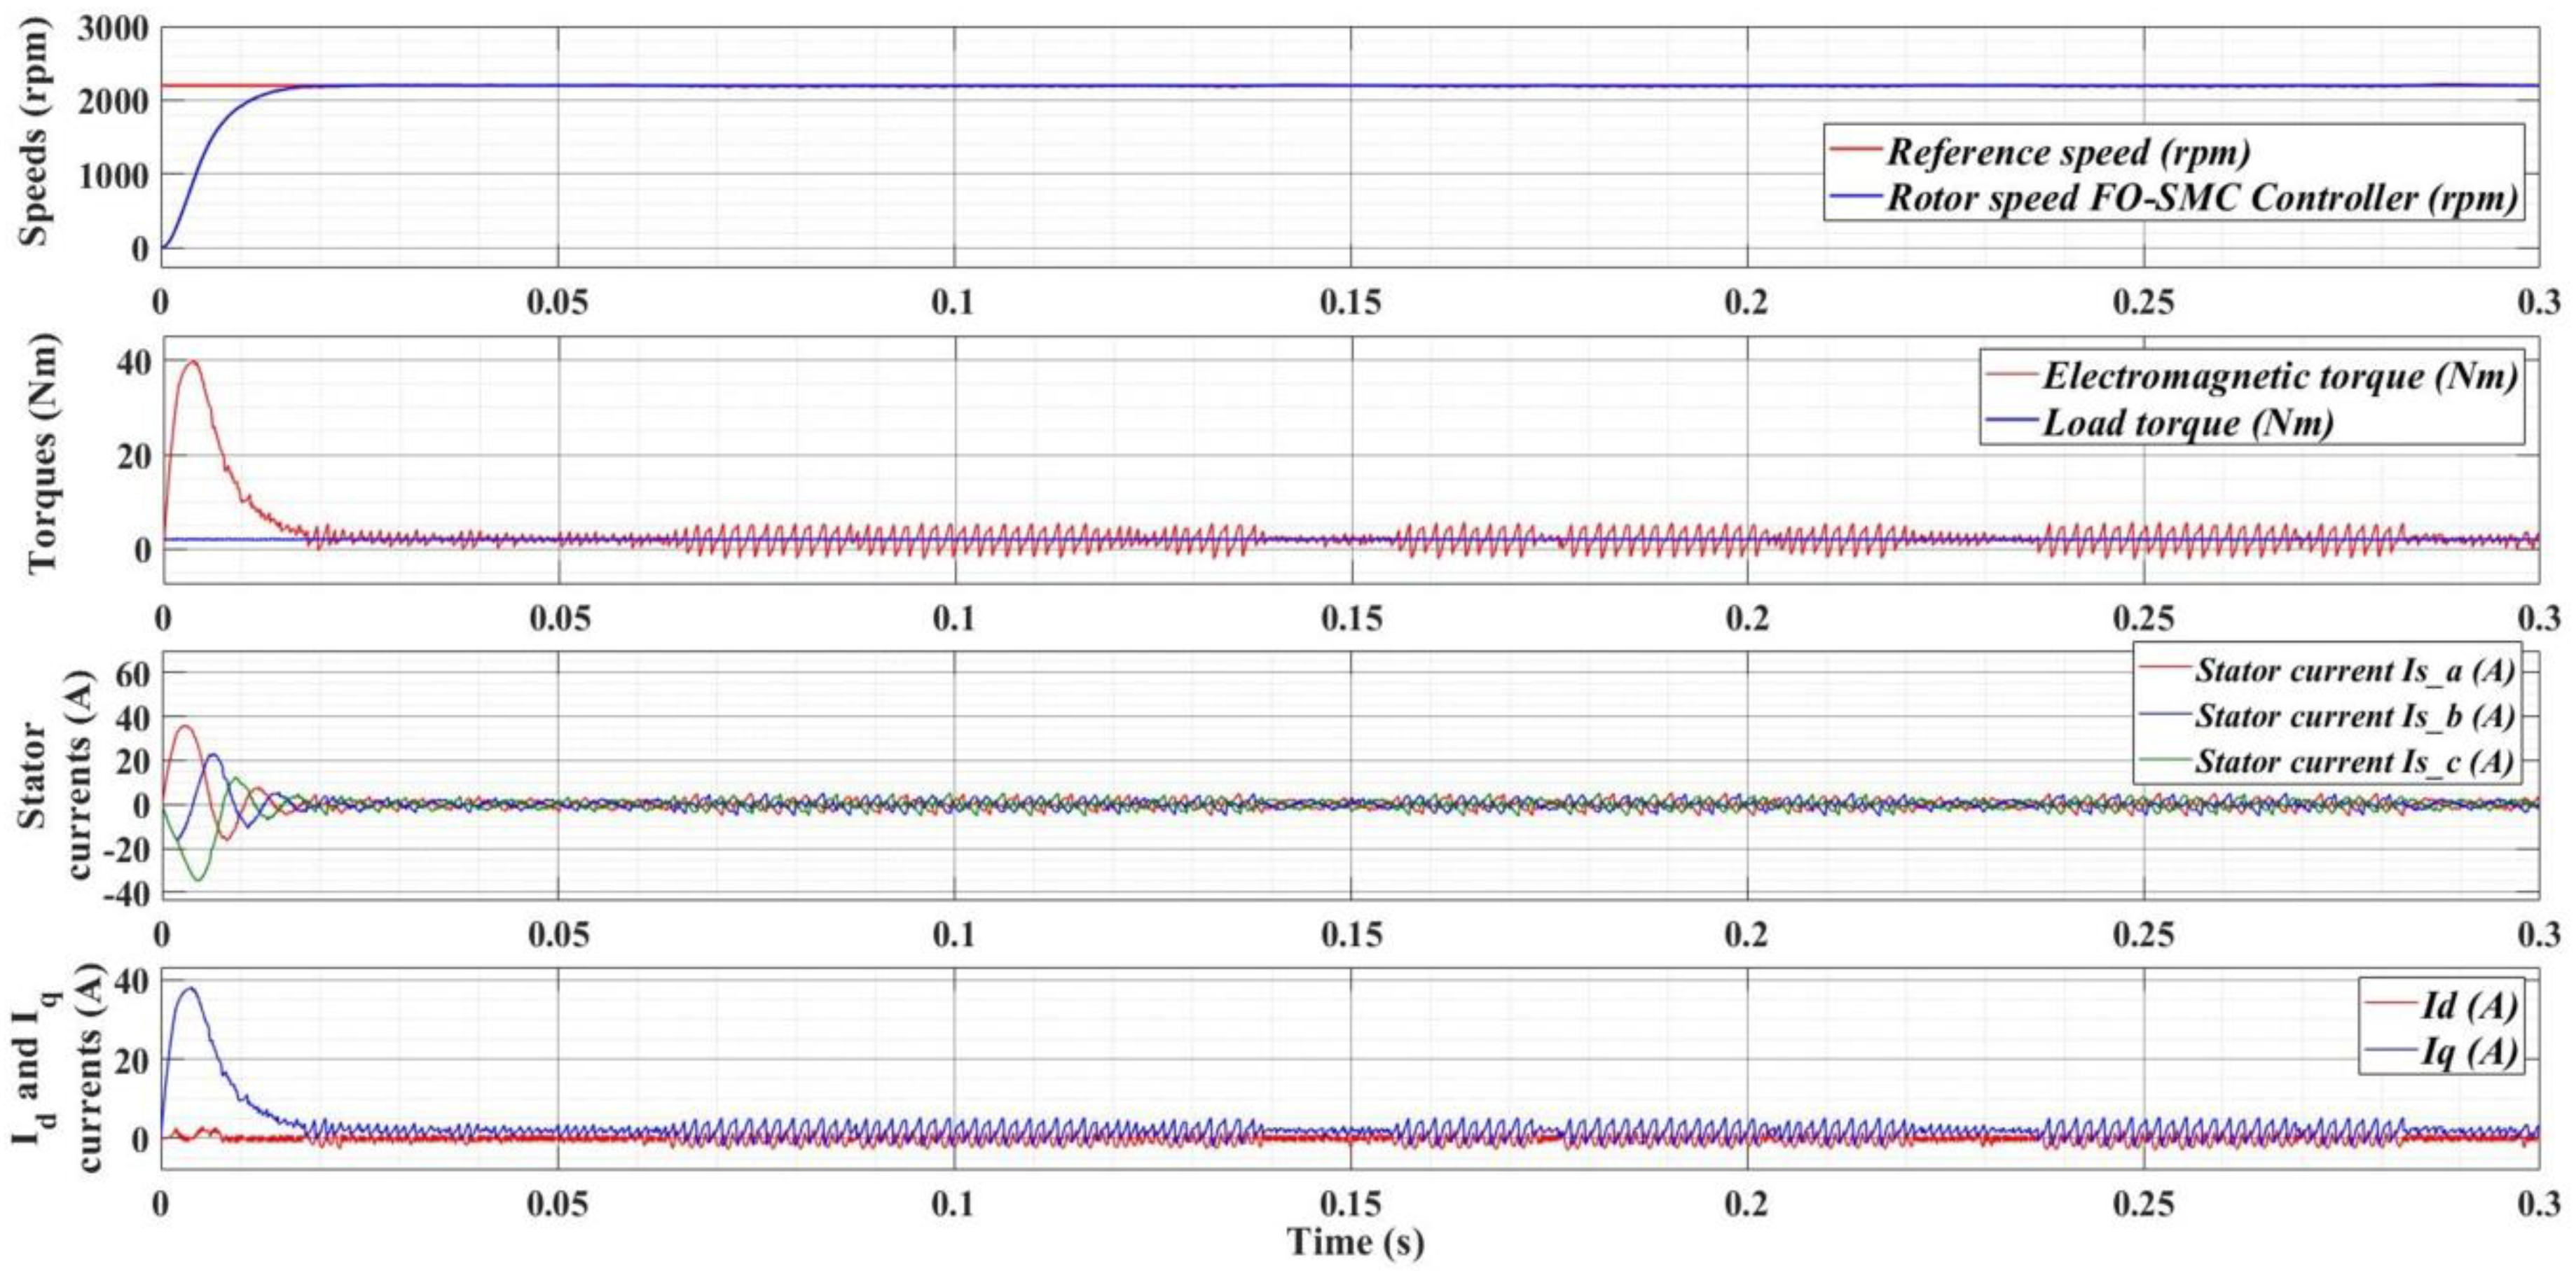This screenshot has width=2576, height=1271.
Task: Click the Electromagnetic torque legend entry
Action: coord(2278,377)
